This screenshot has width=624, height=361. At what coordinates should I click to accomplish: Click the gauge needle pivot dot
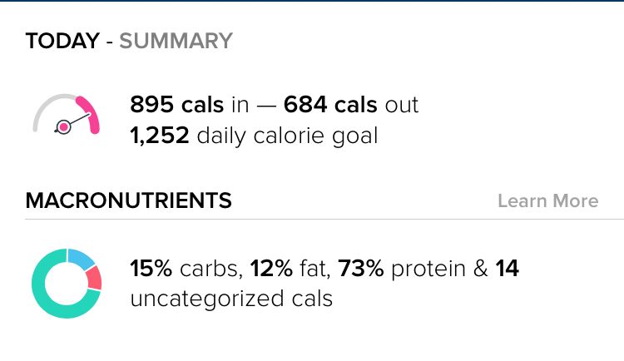(x=62, y=126)
